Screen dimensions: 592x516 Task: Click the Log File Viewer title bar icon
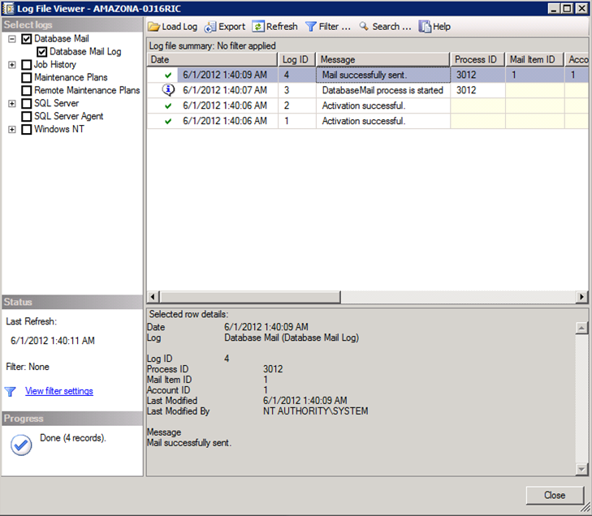[8, 8]
